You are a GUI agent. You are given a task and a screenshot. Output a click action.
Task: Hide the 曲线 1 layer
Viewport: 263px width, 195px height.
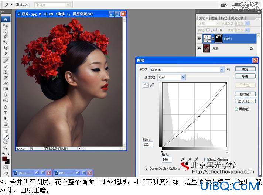click(199, 38)
